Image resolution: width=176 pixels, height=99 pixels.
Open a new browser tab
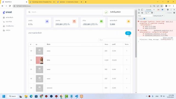pyautogui.click(x=86, y=2)
